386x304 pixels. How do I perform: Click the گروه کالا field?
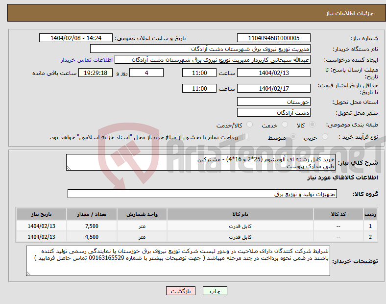pyautogui.click(x=202, y=194)
